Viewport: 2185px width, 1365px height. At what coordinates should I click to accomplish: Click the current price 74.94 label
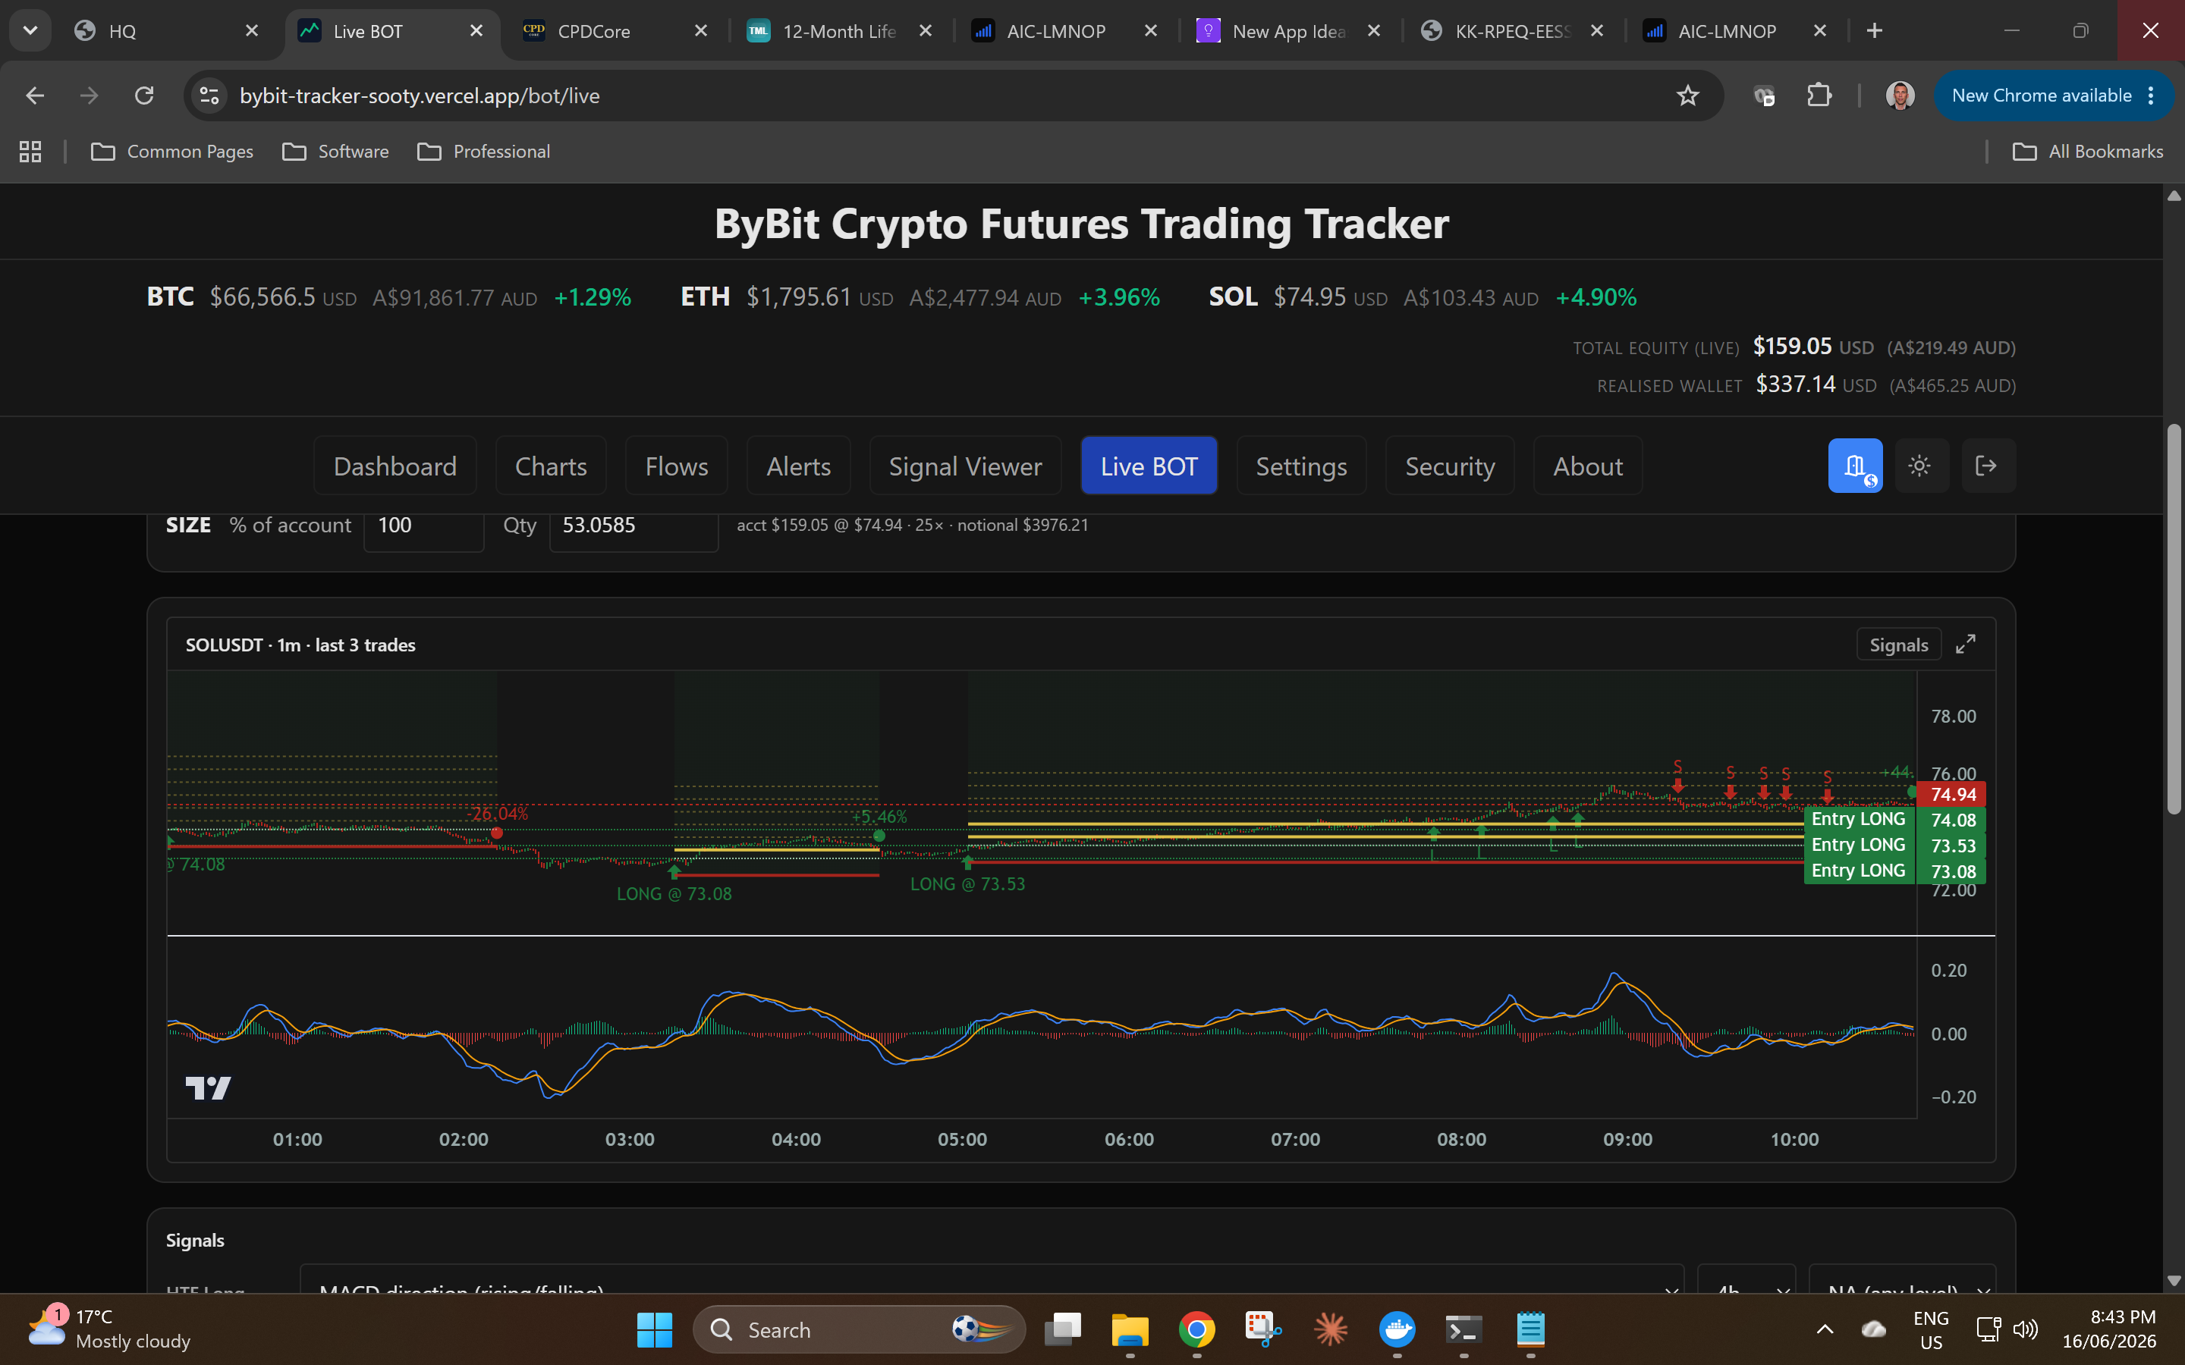[x=1952, y=795]
